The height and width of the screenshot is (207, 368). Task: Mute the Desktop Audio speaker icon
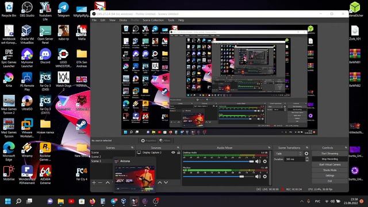[258, 162]
